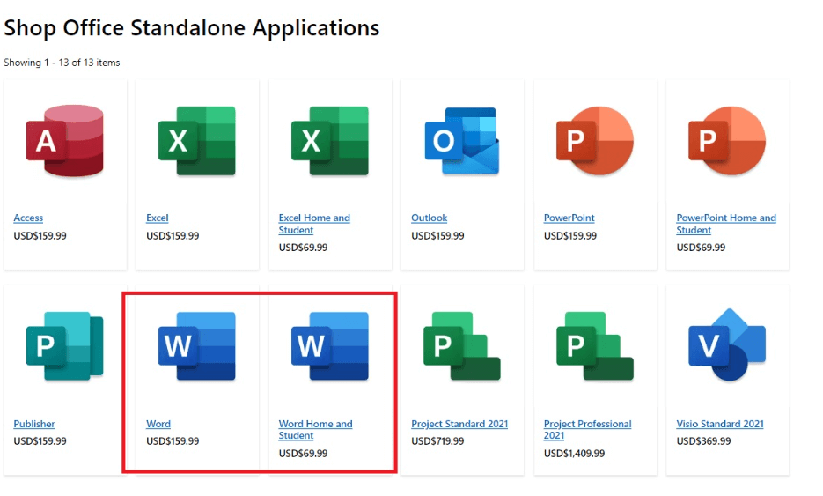
Task: Click the Project Professional price USD$1,409.99
Action: [574, 454]
